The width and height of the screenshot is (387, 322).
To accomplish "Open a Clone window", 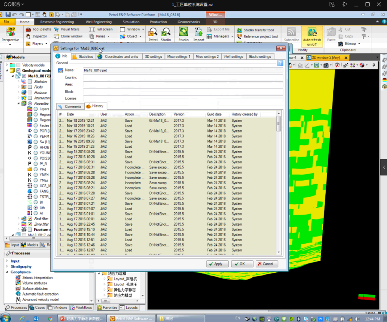I will click(x=68, y=36).
